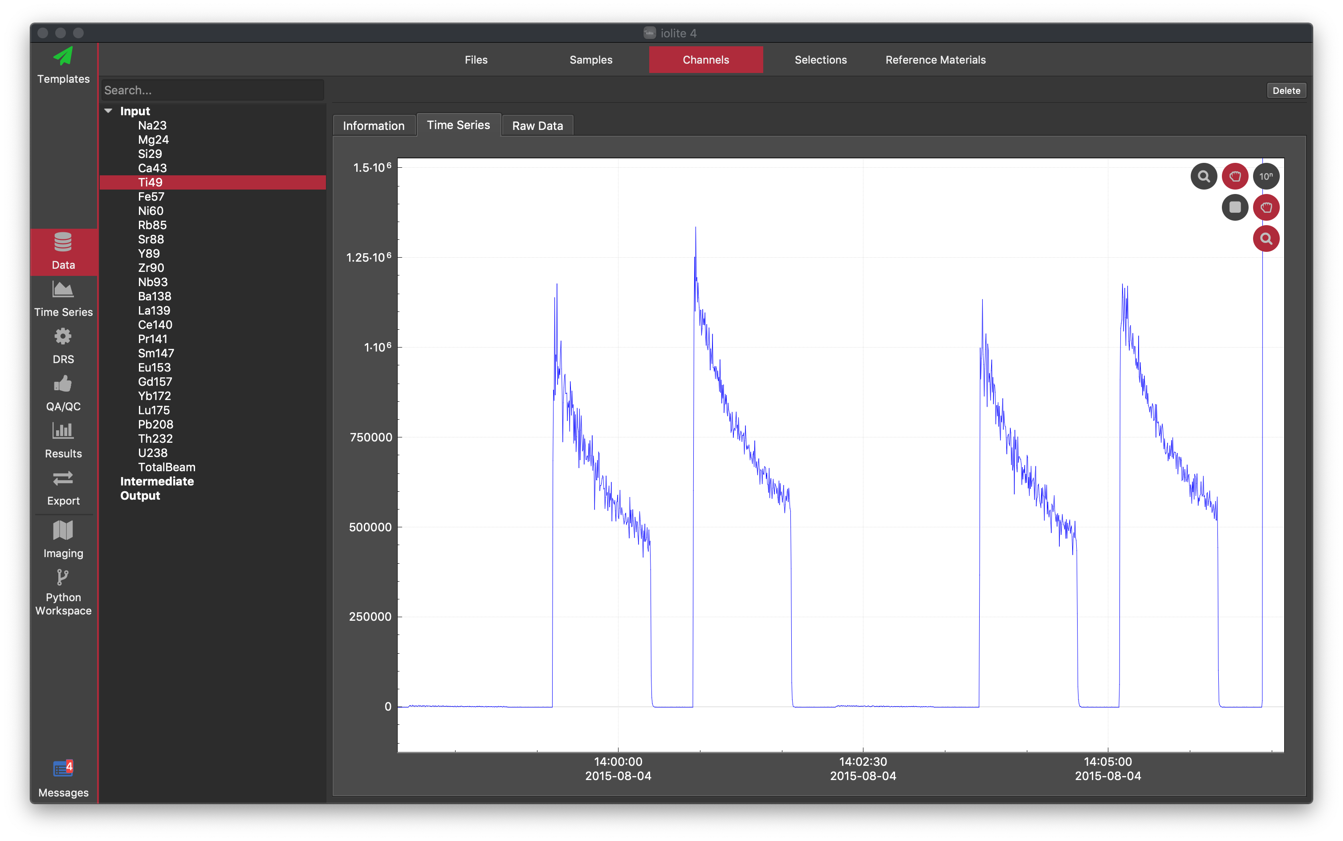Click the red magnifier zoom icon
The height and width of the screenshot is (841, 1343).
click(1266, 239)
